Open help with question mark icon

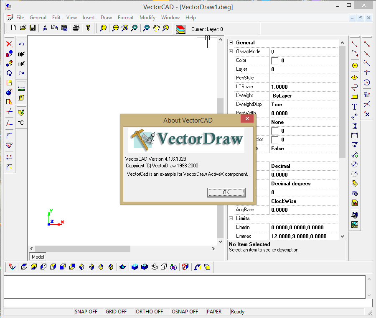coord(88,28)
